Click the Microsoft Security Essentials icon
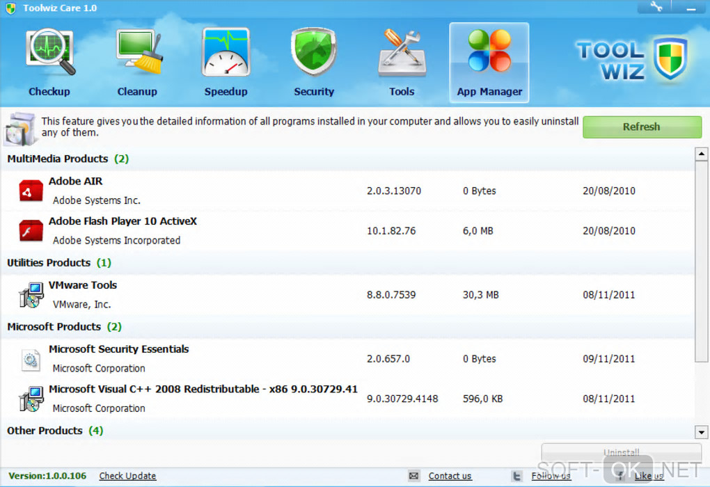Screen dimensions: 710x487 pyautogui.click(x=31, y=360)
